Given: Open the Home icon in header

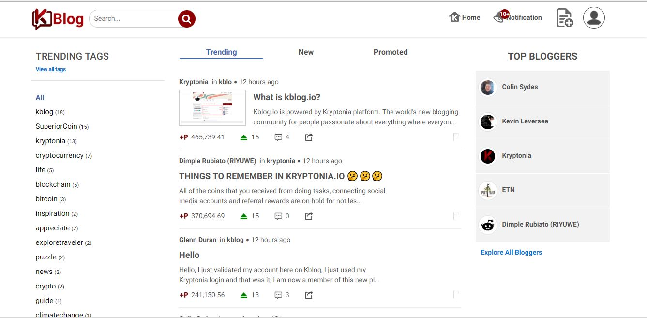Looking at the screenshot, I should coord(454,17).
